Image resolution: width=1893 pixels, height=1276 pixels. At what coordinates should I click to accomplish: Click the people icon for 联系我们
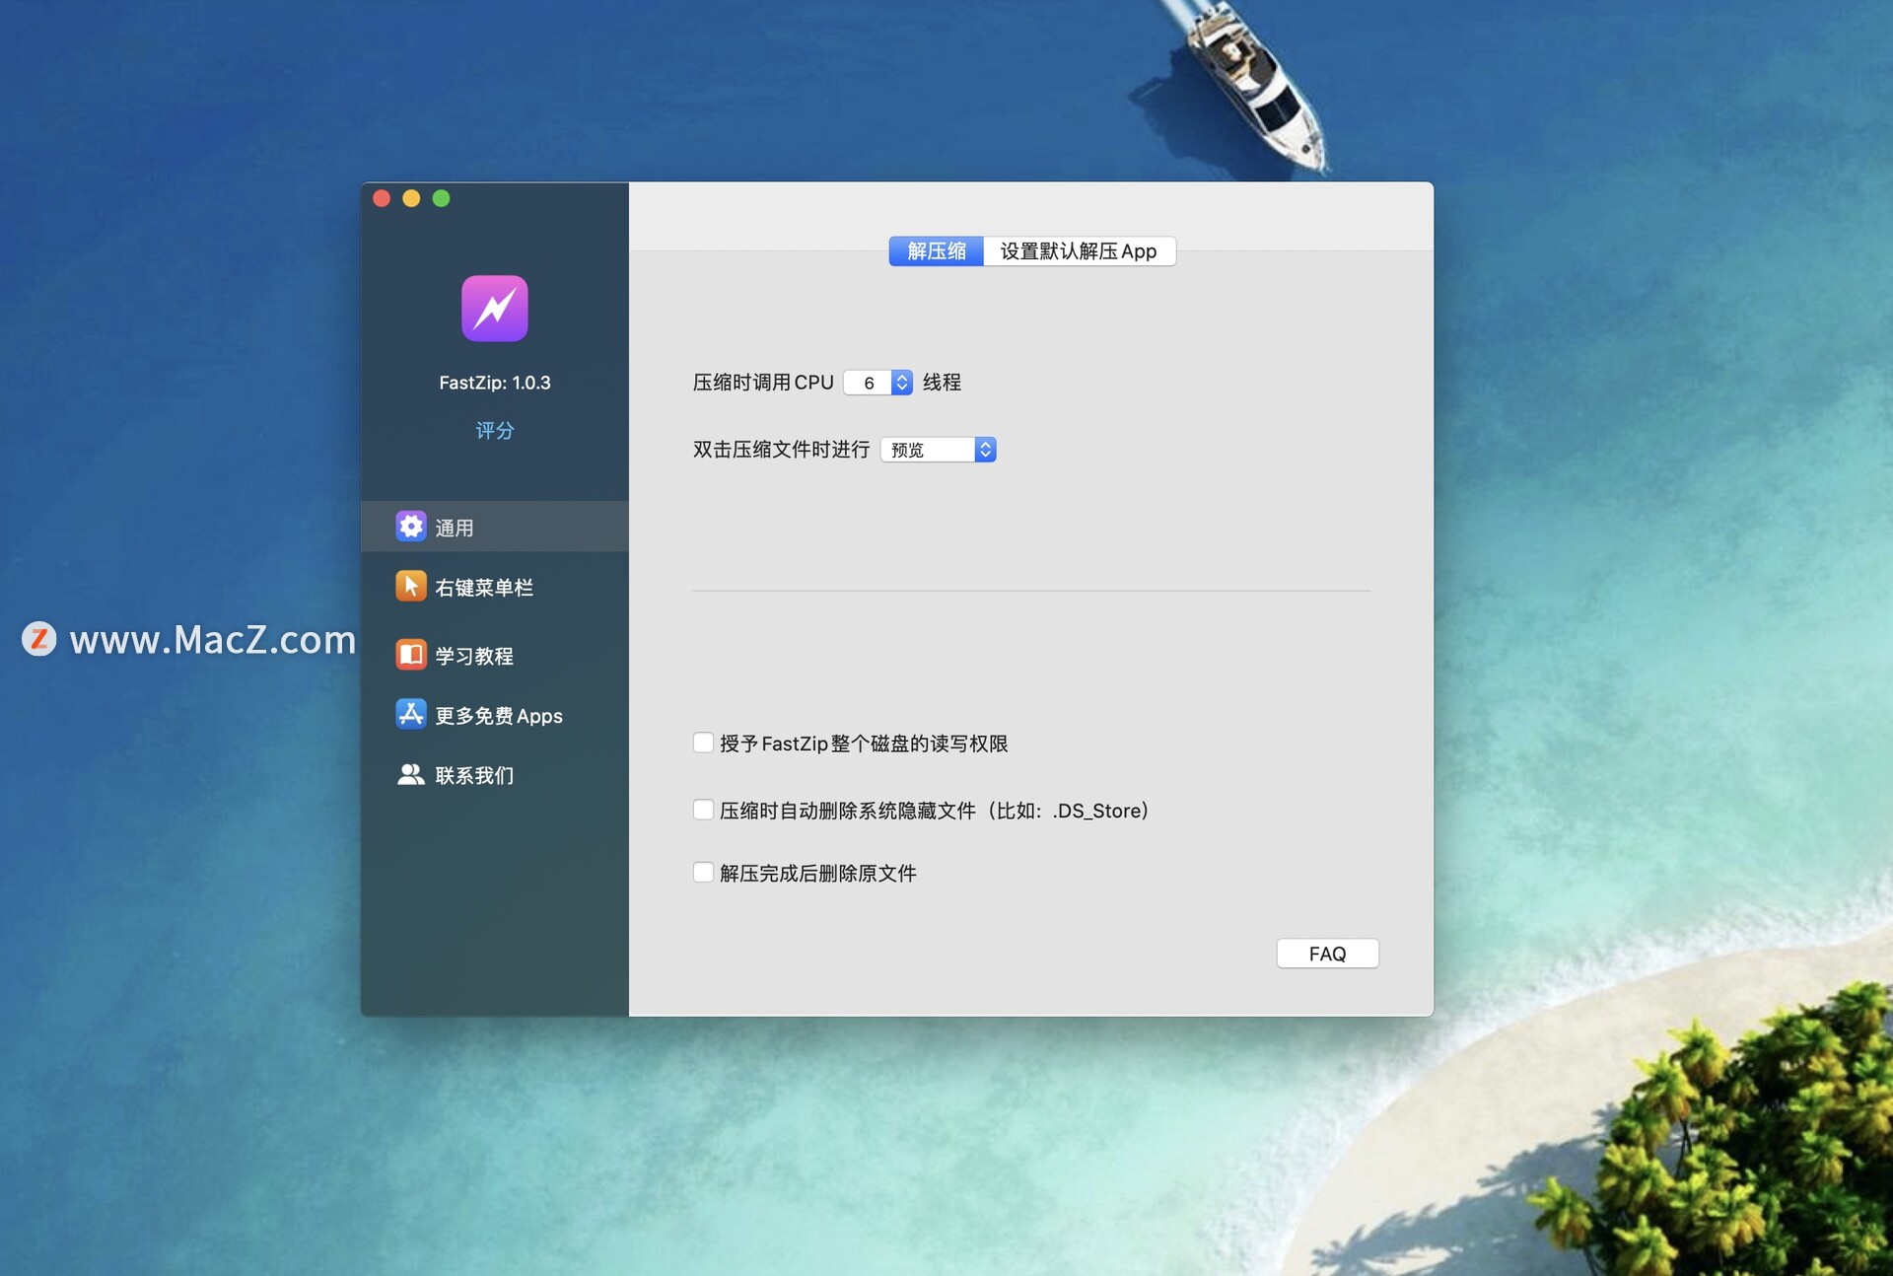(410, 774)
